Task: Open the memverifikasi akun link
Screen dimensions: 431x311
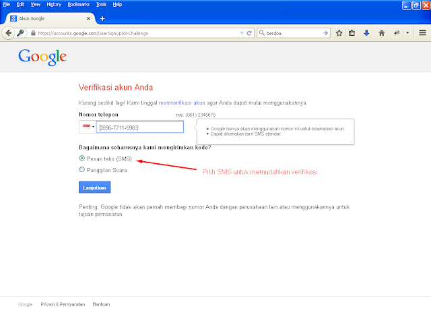Action: tap(182, 103)
